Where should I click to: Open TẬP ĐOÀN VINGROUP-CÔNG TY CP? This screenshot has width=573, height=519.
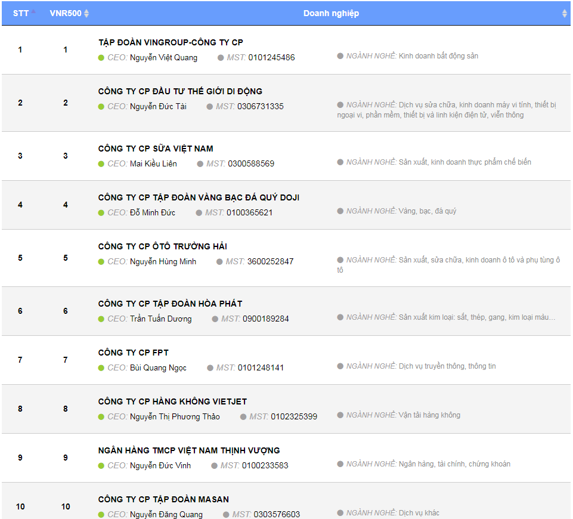[171, 42]
